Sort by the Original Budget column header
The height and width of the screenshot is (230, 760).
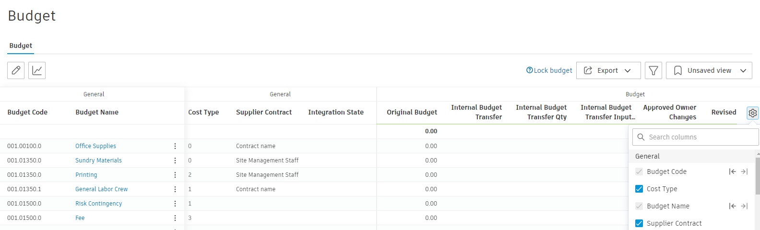412,112
